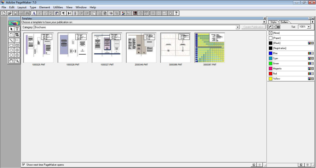
Task: Click the Character Specs 'A' toolbar icon
Action: 34,13
